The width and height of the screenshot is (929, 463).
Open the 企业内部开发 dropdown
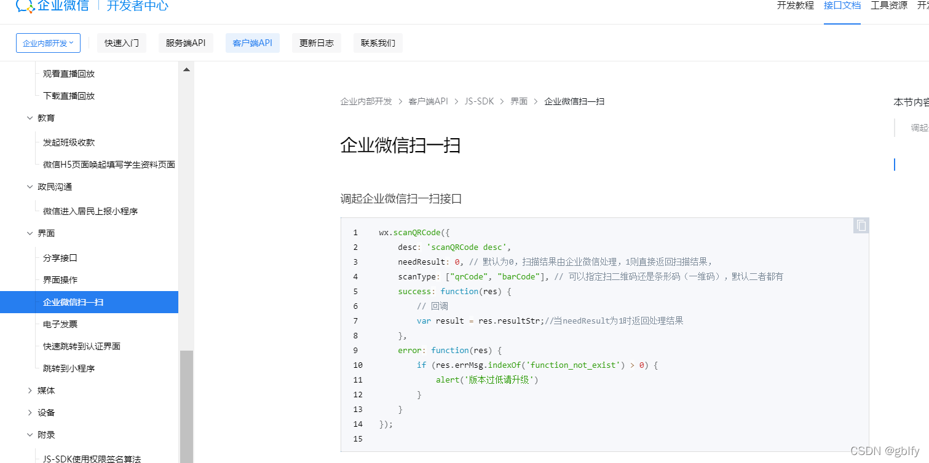pos(48,43)
